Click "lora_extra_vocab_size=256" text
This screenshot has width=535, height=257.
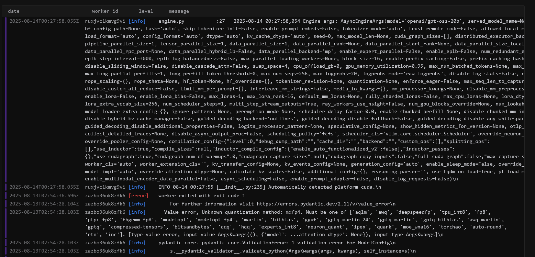[x=121, y=104]
